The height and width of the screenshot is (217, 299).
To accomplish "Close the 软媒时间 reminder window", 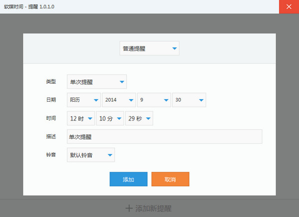I will 289,6.
